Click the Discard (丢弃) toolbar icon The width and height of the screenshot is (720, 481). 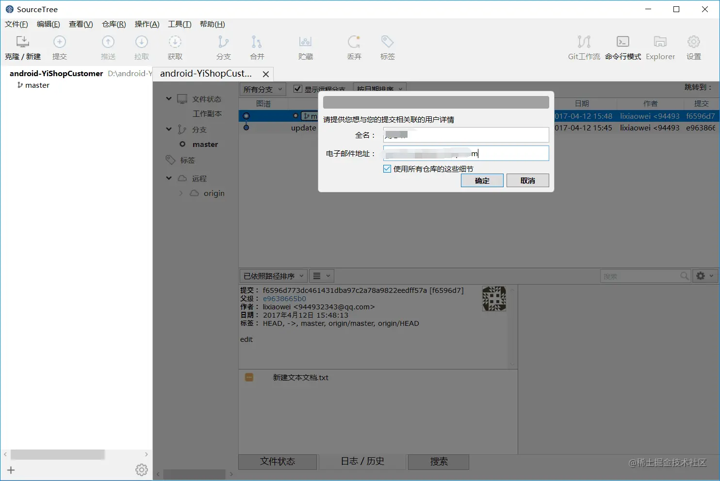pyautogui.click(x=354, y=42)
